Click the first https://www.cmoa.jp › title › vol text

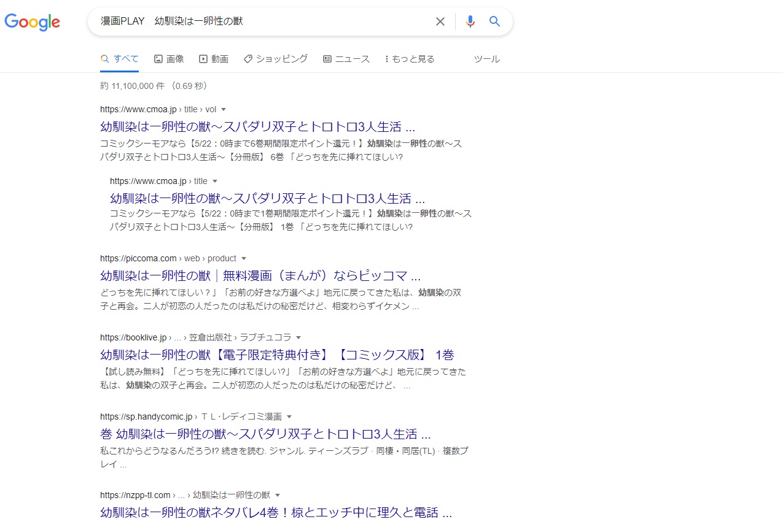tap(158, 109)
